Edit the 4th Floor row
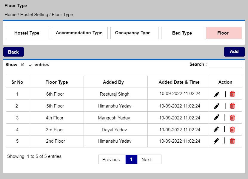The image size is (248, 179). pos(217,117)
